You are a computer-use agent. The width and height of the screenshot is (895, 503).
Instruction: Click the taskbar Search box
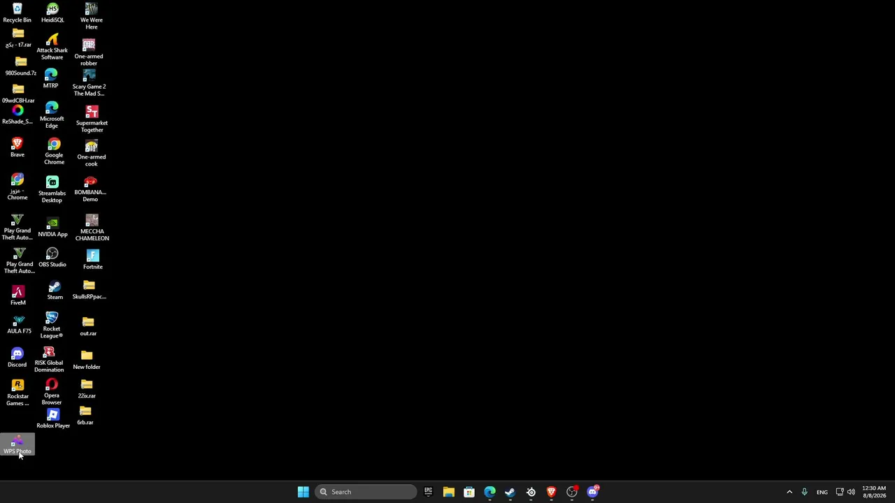[x=366, y=492]
